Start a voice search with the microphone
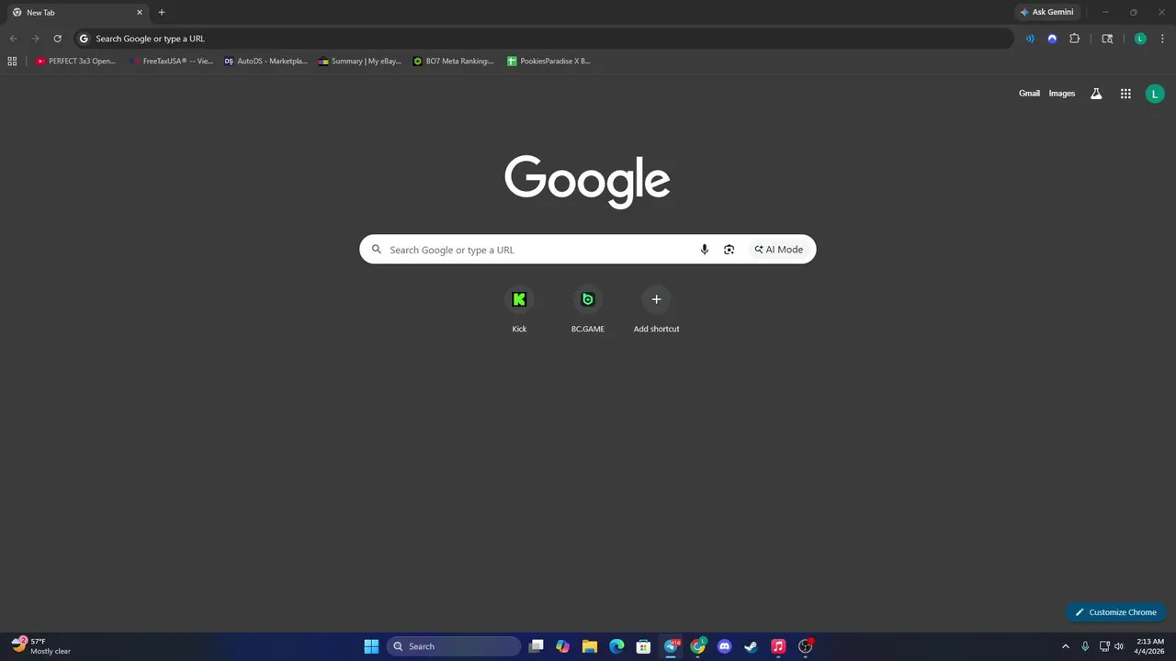This screenshot has width=1176, height=661. pos(705,250)
